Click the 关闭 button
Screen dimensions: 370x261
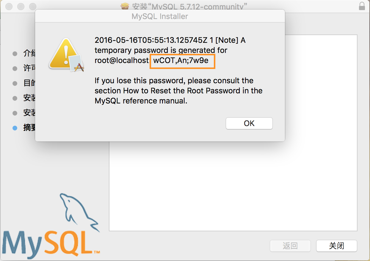click(336, 246)
